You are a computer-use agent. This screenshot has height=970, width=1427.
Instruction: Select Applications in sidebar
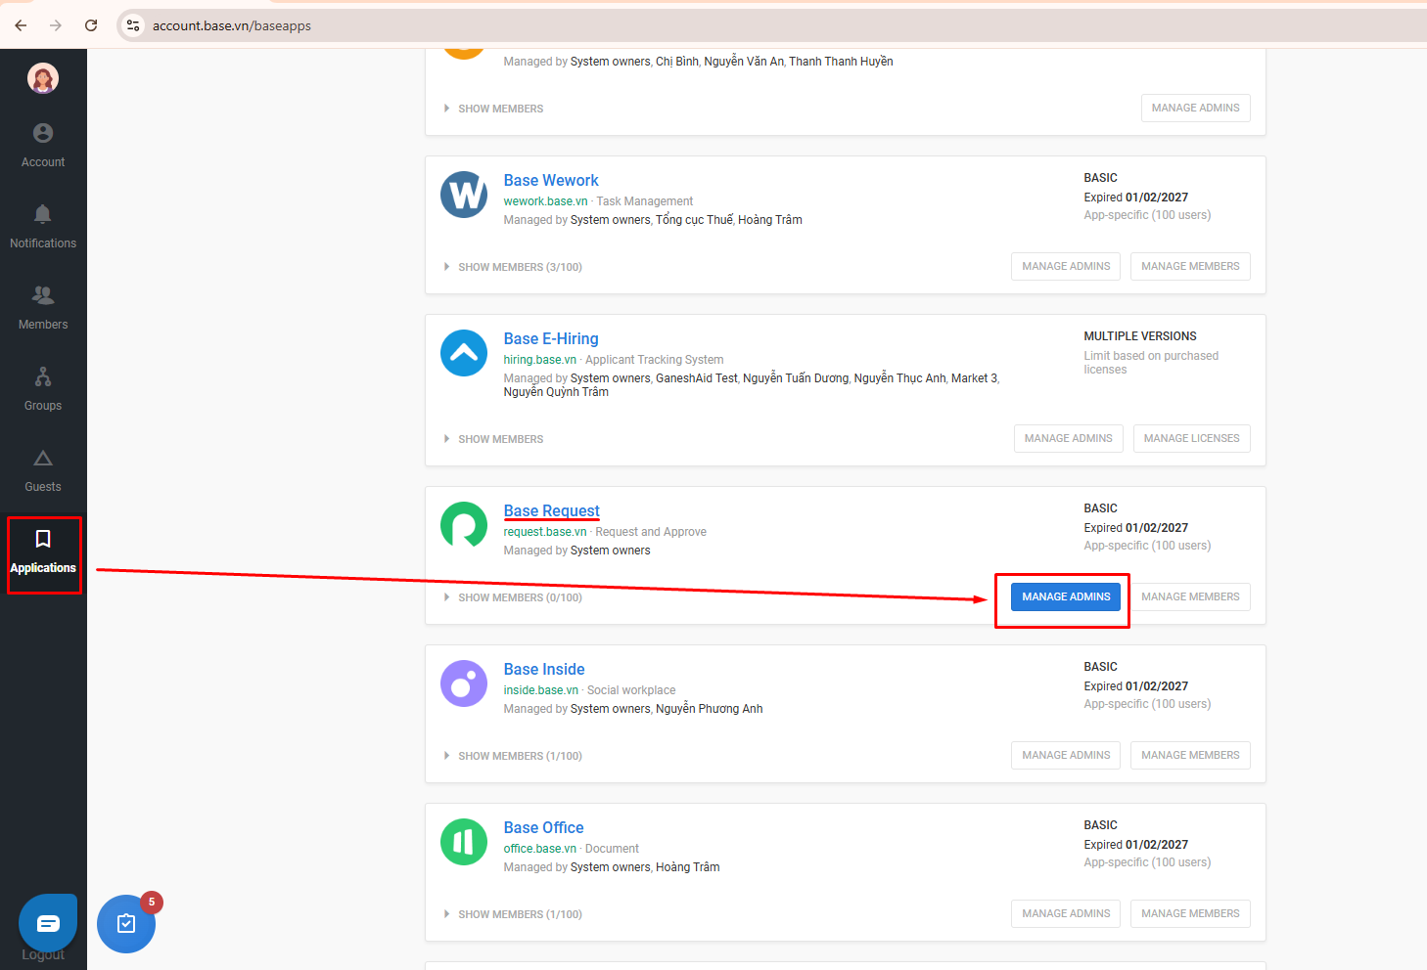coord(43,552)
